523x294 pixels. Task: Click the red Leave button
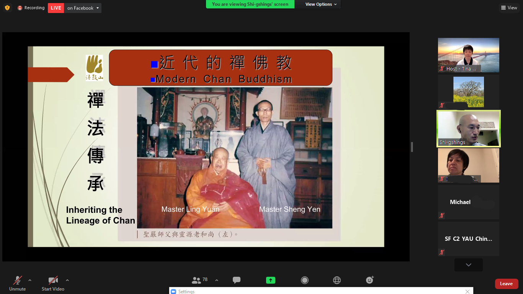click(507, 284)
